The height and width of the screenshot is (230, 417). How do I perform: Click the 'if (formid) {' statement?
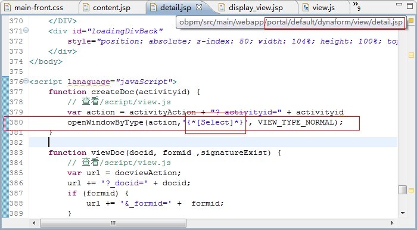point(98,193)
